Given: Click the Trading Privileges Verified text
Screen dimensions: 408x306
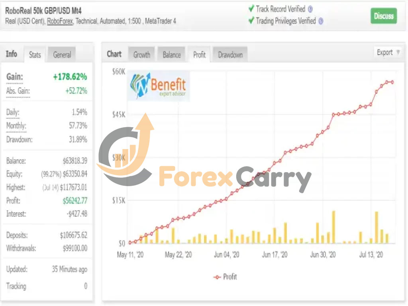Looking at the screenshot, I should click(x=286, y=21).
